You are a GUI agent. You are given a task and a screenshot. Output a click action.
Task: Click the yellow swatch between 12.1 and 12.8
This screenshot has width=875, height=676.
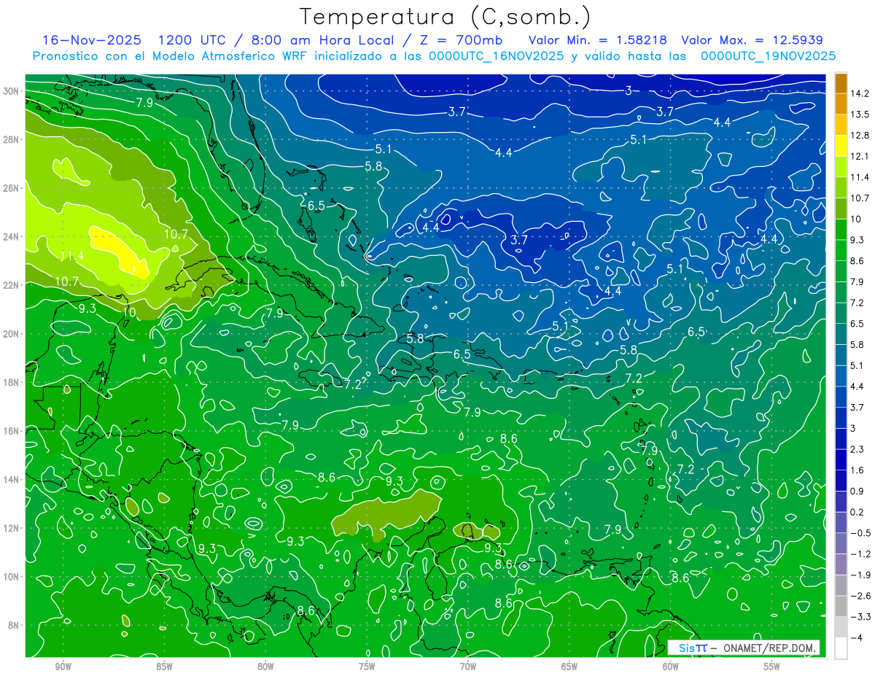click(x=841, y=145)
